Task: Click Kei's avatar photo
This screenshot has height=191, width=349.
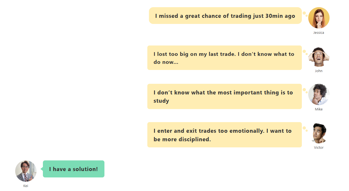Action: [x=26, y=171]
